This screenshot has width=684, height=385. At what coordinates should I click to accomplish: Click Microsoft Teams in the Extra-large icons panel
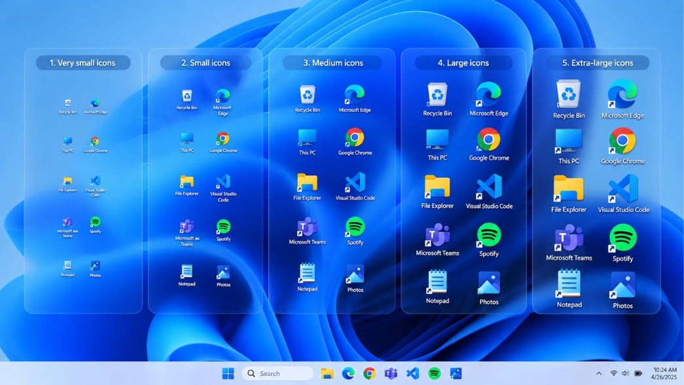[x=569, y=243]
